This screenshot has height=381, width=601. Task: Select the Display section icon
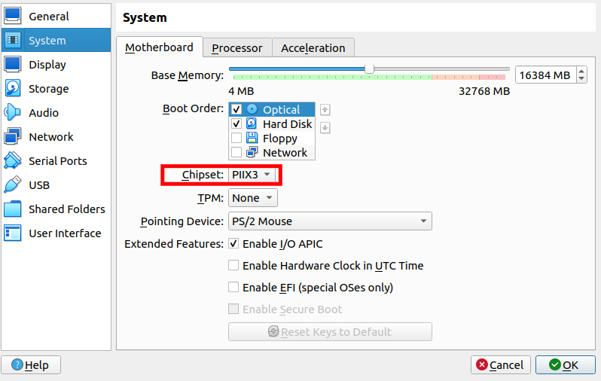point(13,64)
